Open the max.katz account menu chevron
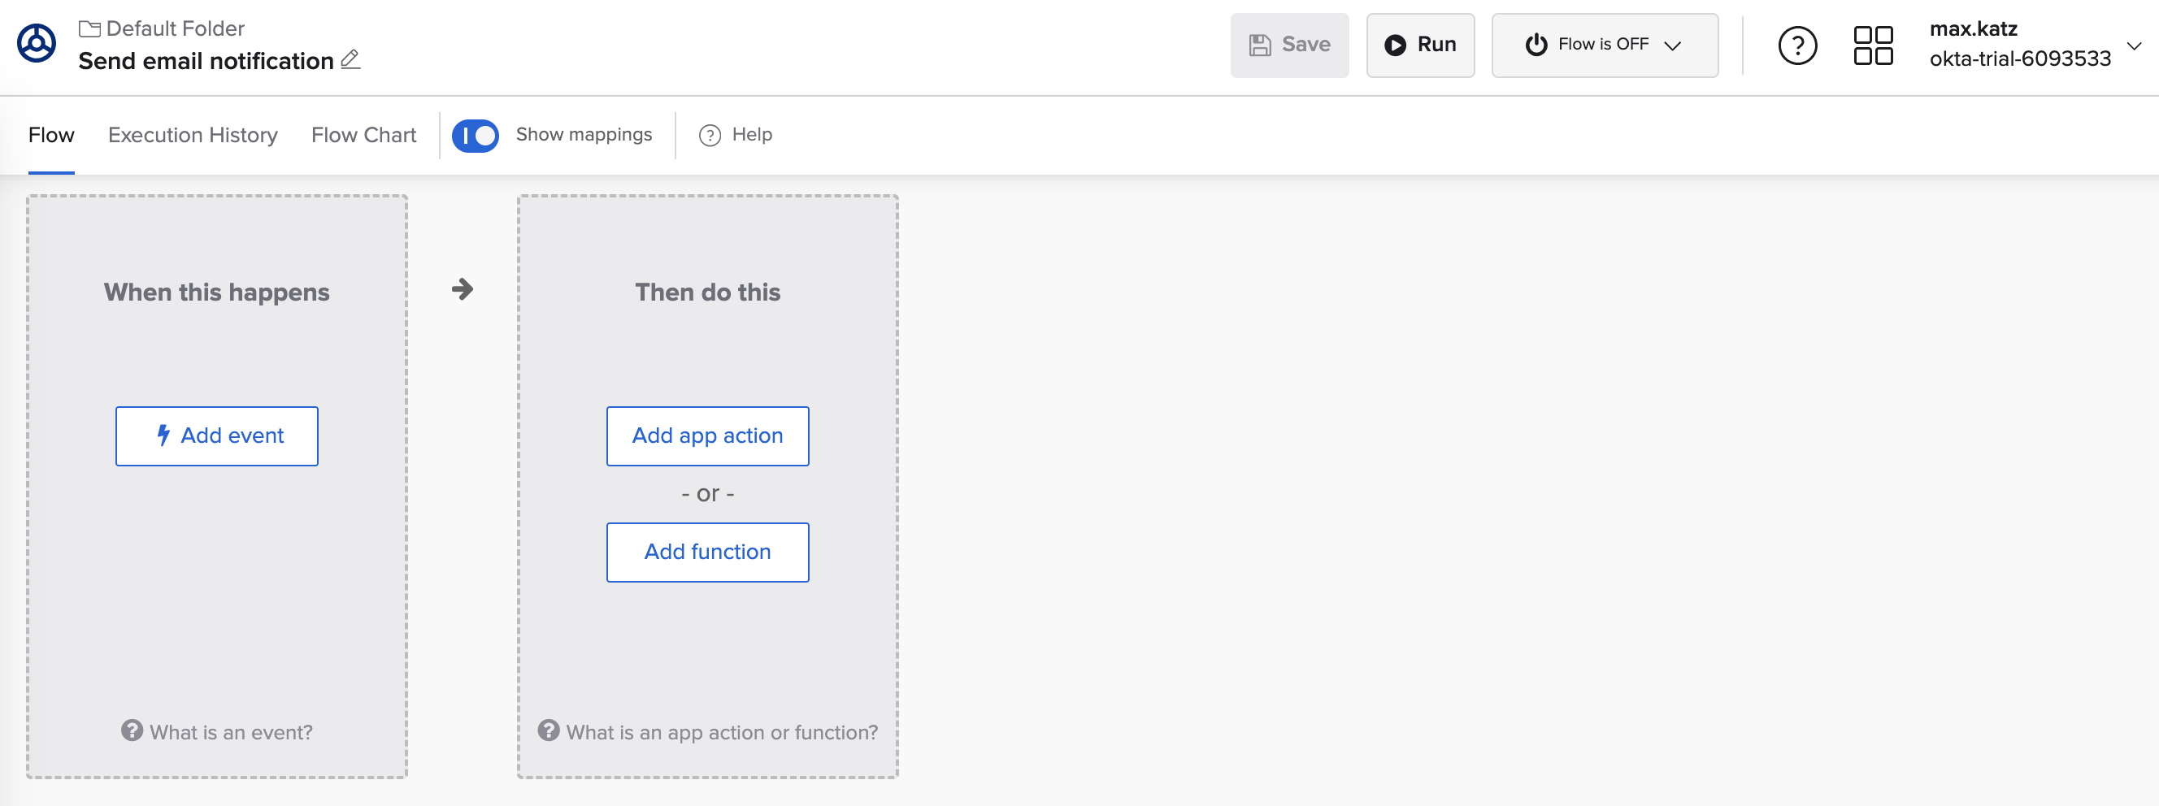 (2133, 45)
